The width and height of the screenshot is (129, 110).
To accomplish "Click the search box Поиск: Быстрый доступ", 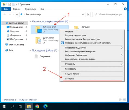I will pyautogui.click(x=109, y=15).
